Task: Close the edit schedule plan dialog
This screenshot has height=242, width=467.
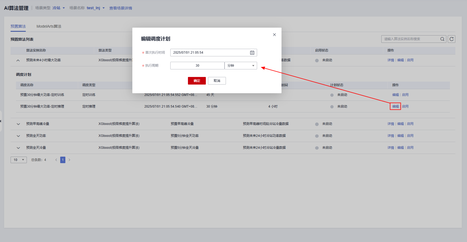Action: click(274, 35)
